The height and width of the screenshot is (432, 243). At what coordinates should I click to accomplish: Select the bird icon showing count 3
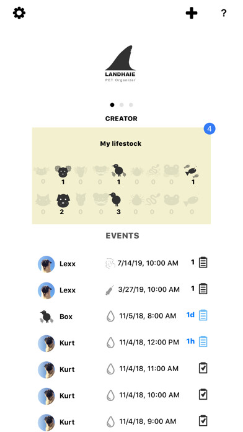(x=115, y=199)
